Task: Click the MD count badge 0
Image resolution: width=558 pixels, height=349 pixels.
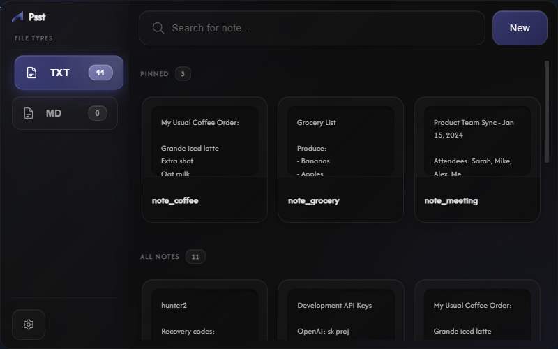Action: pyautogui.click(x=97, y=113)
